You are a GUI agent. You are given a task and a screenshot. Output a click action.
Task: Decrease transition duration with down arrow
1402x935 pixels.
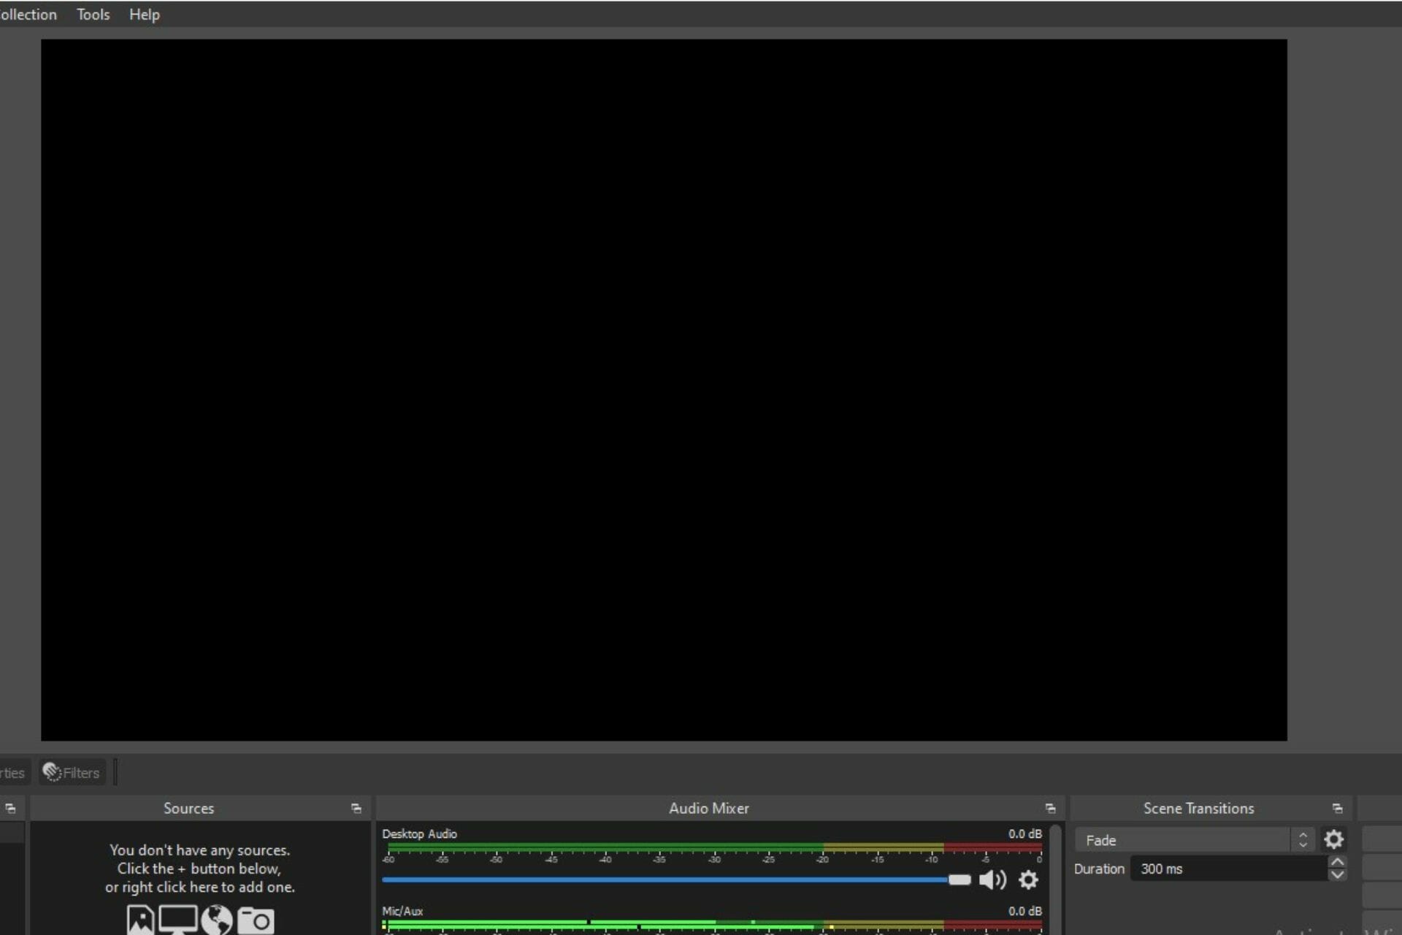[x=1337, y=874]
